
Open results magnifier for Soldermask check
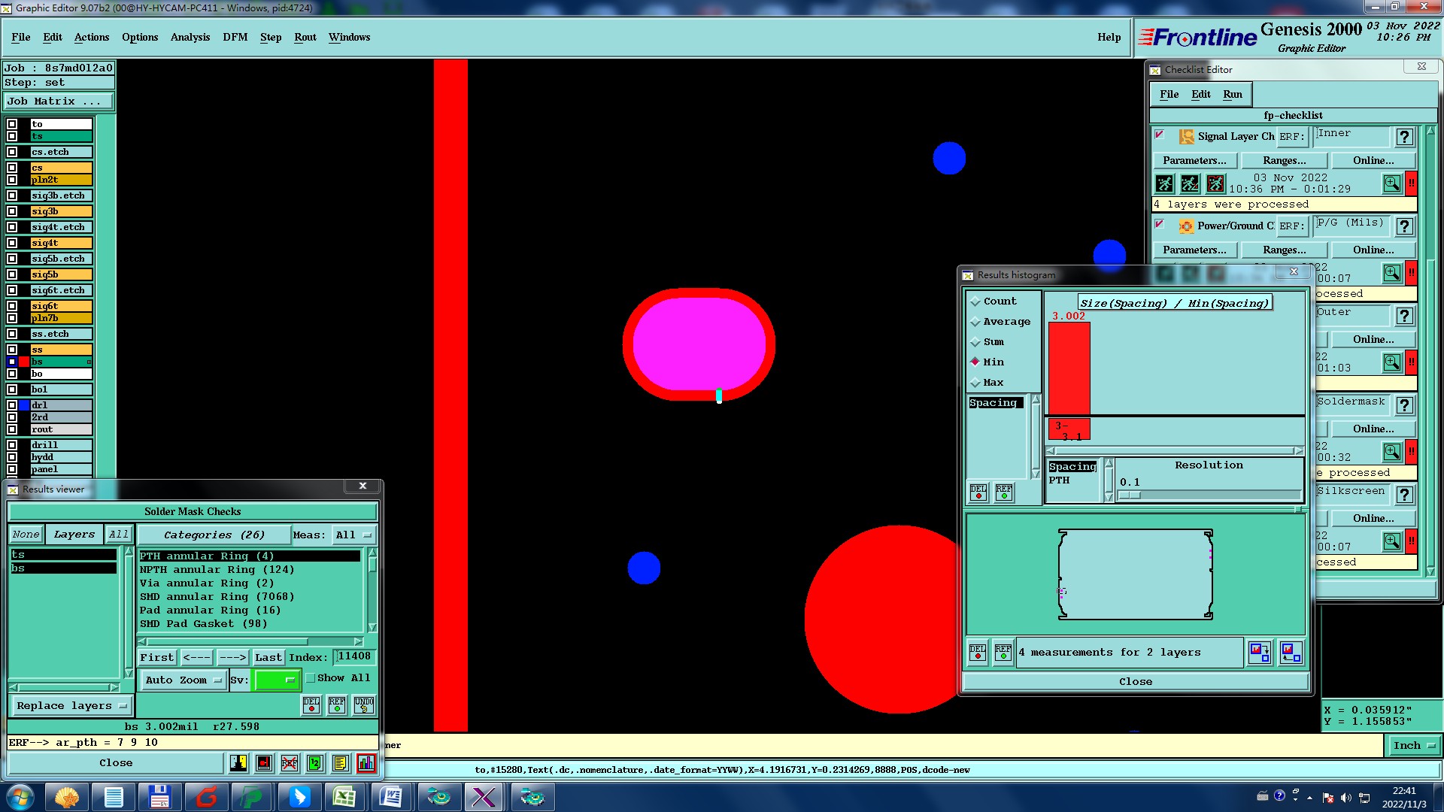click(x=1392, y=452)
